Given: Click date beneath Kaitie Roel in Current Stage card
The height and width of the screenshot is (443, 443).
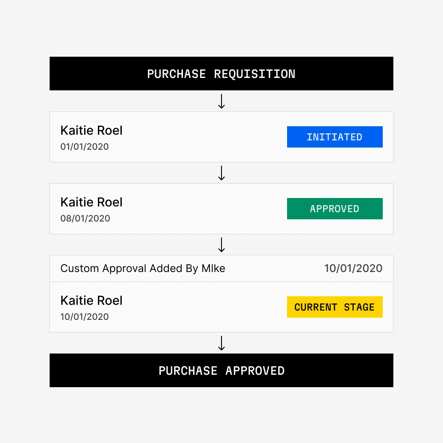Looking at the screenshot, I should click(85, 317).
